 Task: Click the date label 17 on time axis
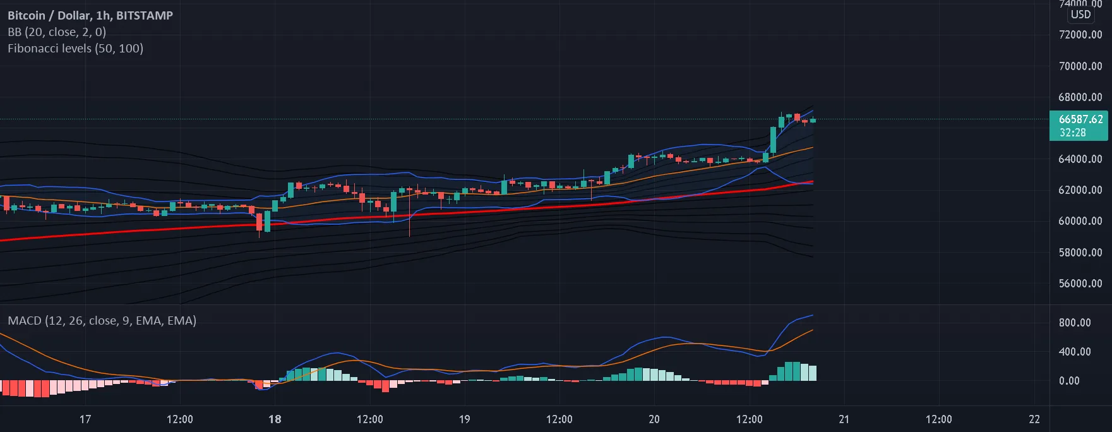tap(85, 419)
